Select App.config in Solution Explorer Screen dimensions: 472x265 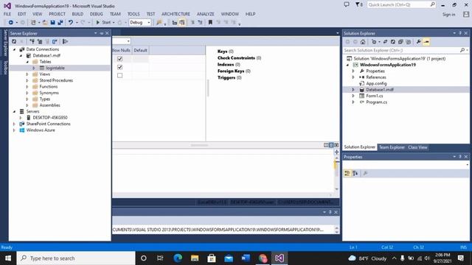point(376,83)
